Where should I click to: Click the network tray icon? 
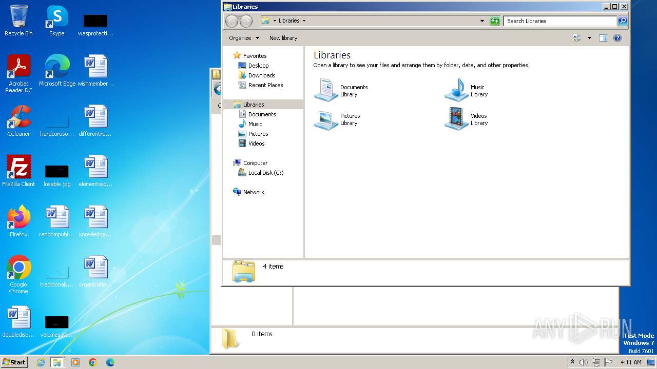(x=596, y=362)
